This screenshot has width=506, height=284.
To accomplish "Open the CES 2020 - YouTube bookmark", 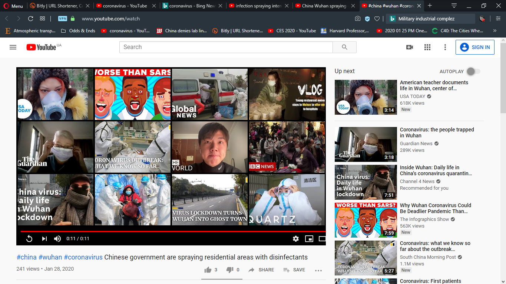I will pos(292,31).
